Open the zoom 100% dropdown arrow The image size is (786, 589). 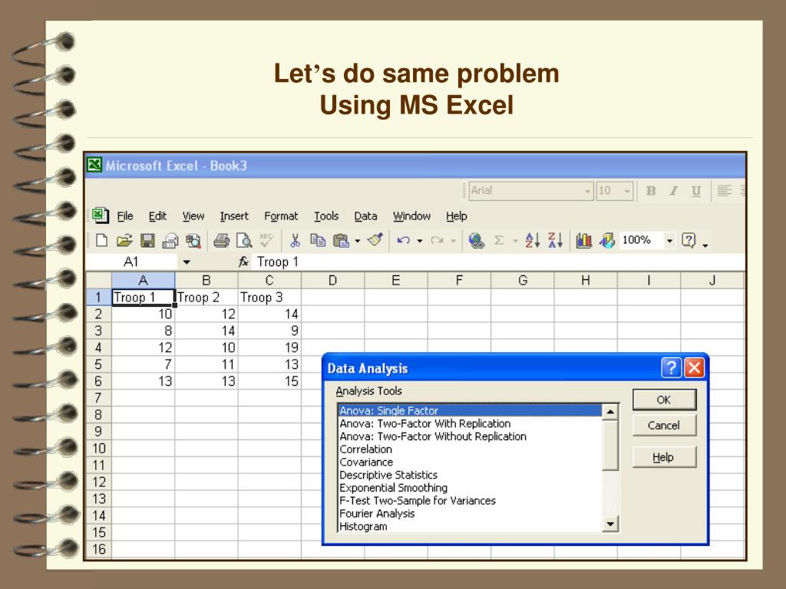click(x=669, y=241)
